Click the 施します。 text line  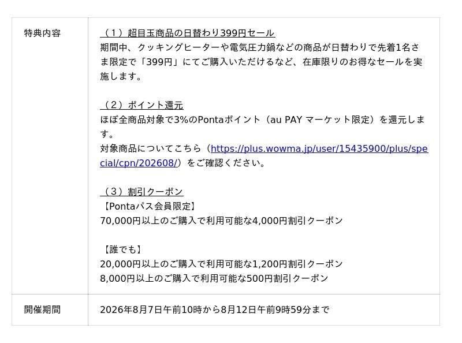point(121,76)
